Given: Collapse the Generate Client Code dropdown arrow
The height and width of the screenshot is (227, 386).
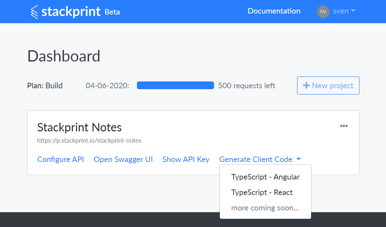Looking at the screenshot, I should [299, 159].
